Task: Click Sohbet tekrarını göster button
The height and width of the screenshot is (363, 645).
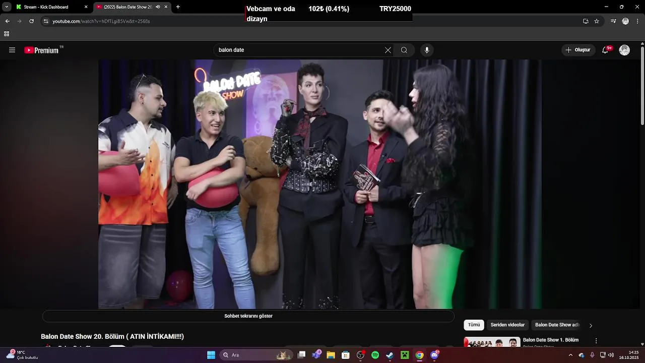Action: (x=248, y=316)
